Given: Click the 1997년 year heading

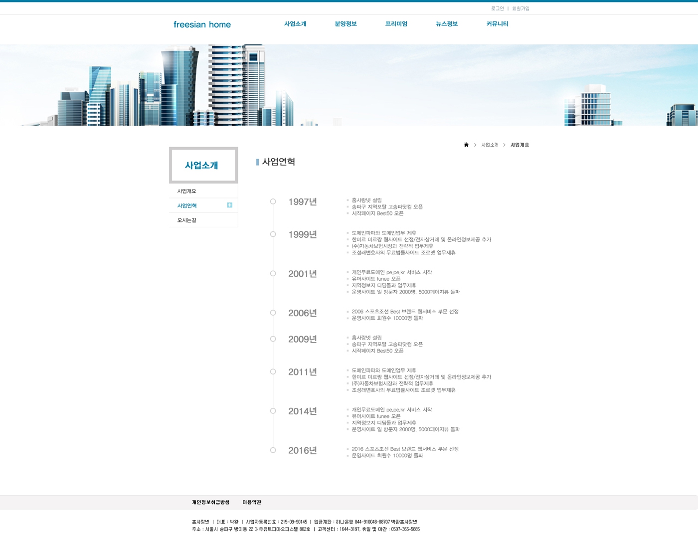Looking at the screenshot, I should tap(303, 202).
